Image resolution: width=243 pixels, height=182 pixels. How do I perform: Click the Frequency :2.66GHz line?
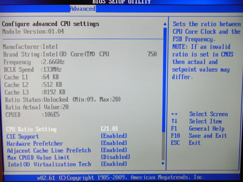coord(34,62)
